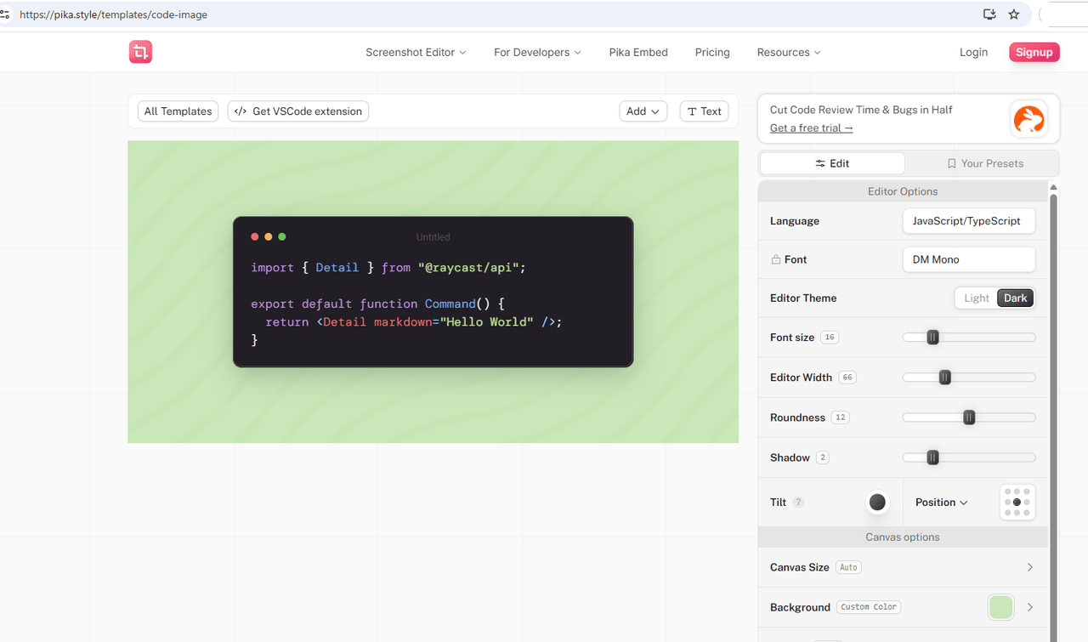
Task: Select the Light editor theme
Action: click(977, 298)
